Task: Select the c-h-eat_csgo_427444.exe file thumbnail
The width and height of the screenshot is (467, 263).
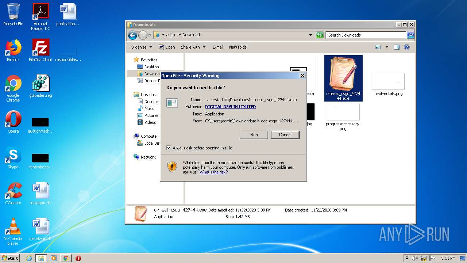Action: click(x=343, y=78)
